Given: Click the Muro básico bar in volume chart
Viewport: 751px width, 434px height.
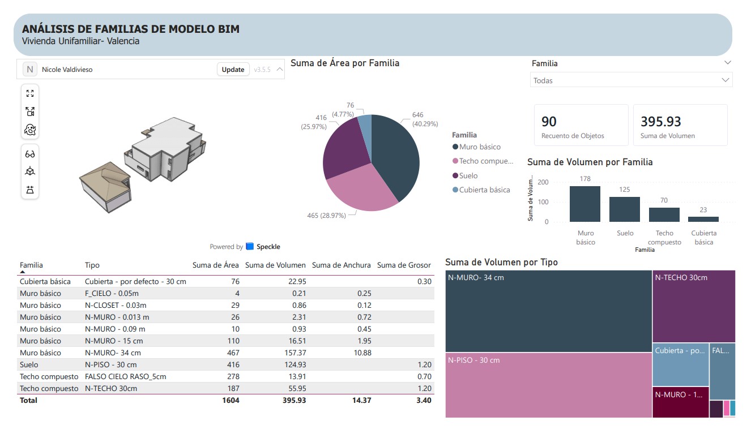Looking at the screenshot, I should (x=585, y=204).
